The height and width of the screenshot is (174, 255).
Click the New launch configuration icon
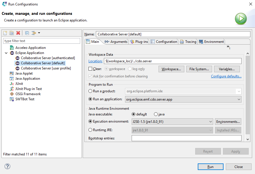click(x=5, y=33)
